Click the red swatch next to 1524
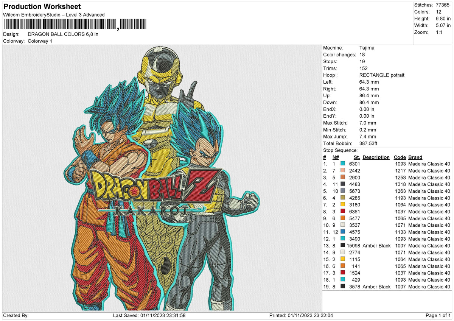 coord(343,273)
